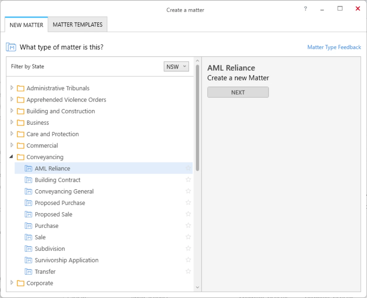
Task: Click the Proposed Sale matter icon
Action: click(28, 214)
